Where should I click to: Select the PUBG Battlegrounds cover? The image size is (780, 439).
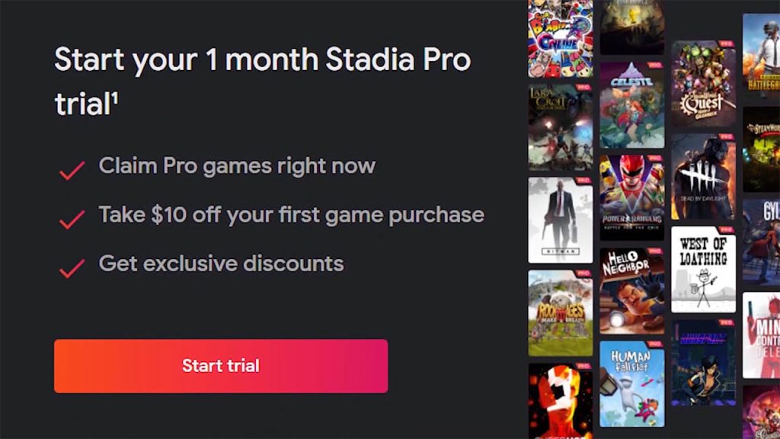(761, 56)
